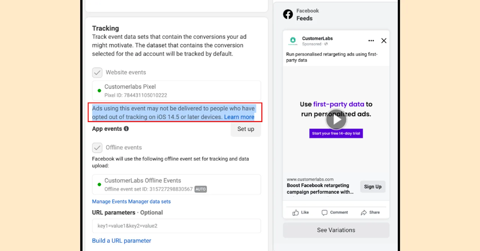Viewport: 480px width, 251px height.
Task: Click Build a URL parameter link
Action: tap(121, 241)
